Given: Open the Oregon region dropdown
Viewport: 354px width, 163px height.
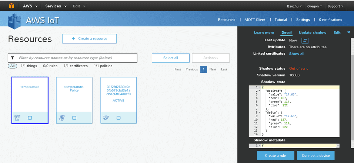Looking at the screenshot, I should [x=314, y=6].
